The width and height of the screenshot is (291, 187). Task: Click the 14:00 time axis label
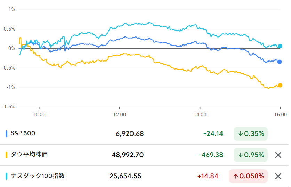coord(200,114)
